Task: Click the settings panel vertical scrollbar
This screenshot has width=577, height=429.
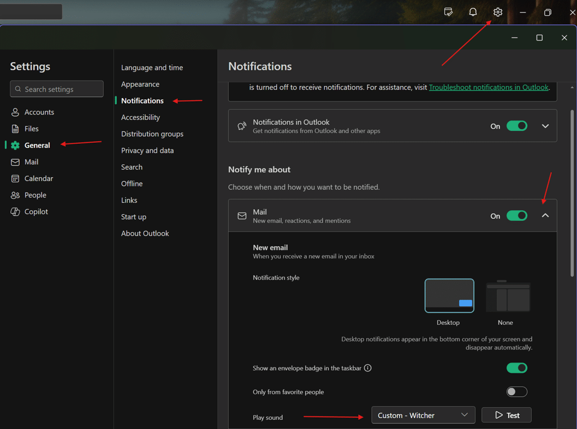Action: tap(572, 193)
